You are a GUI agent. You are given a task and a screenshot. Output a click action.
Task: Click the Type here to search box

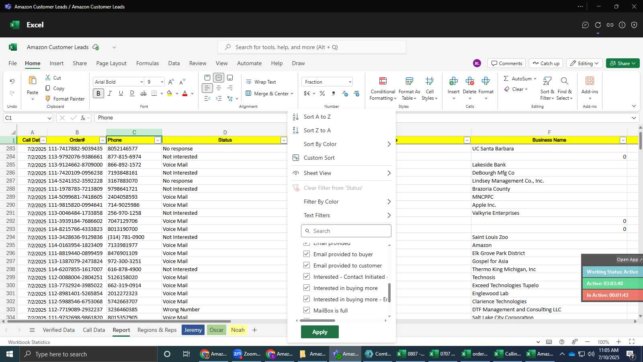(88, 354)
